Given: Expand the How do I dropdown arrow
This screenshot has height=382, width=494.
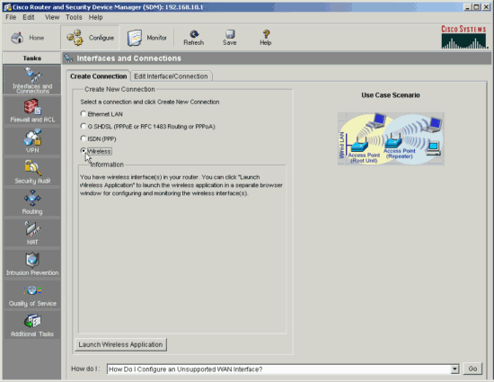Looking at the screenshot, I should coord(454,369).
